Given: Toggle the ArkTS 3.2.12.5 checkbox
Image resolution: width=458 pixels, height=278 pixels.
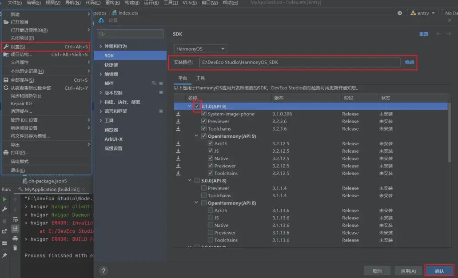Looking at the screenshot, I should [210, 143].
